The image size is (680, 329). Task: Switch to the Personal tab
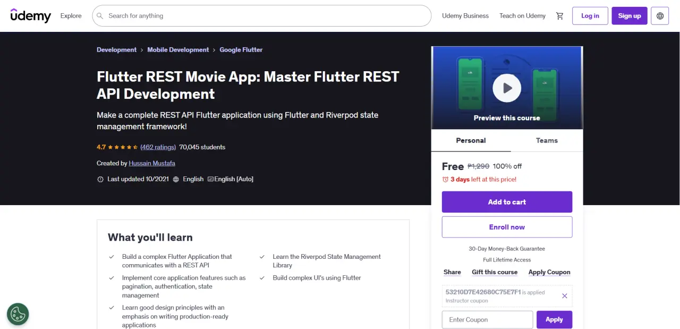(x=471, y=140)
